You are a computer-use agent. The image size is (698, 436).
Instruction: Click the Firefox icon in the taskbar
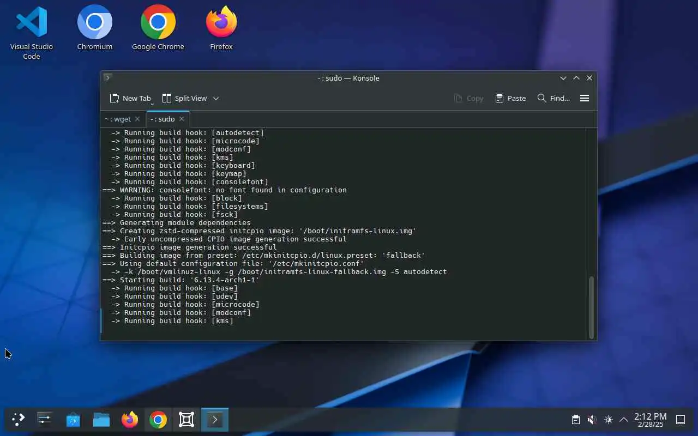coord(130,420)
